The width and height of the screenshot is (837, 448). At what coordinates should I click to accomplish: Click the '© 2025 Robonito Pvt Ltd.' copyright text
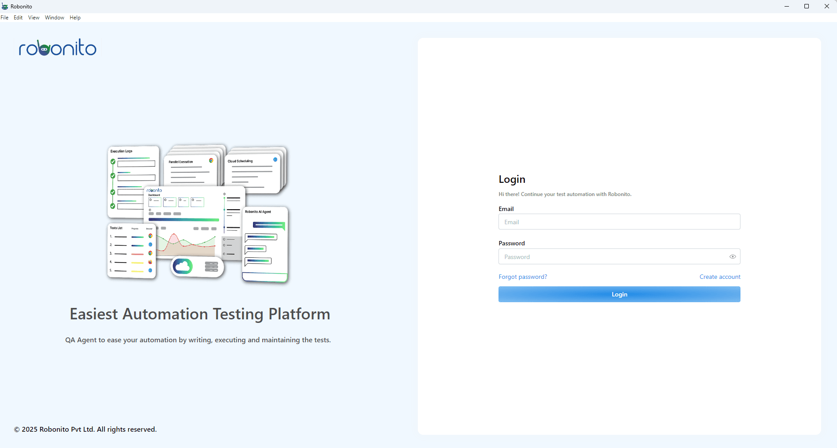point(86,429)
